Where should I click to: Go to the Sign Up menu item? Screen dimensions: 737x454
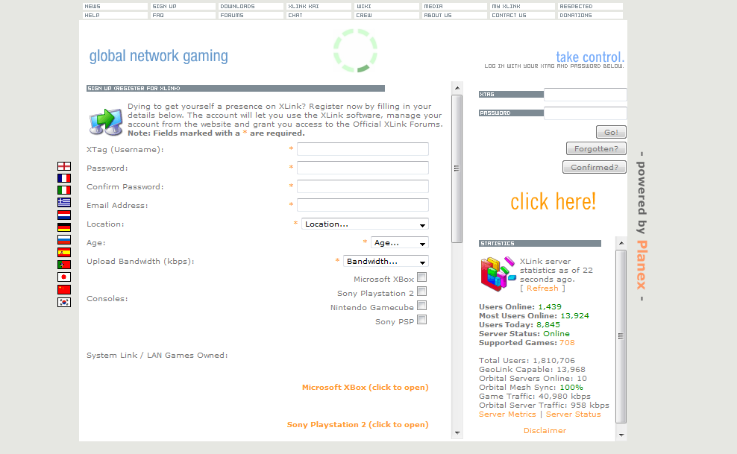(184, 7)
